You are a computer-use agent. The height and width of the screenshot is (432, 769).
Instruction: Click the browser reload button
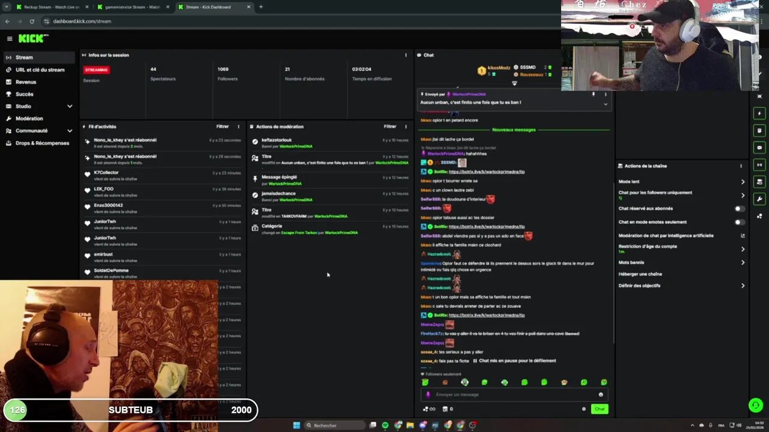pos(32,21)
